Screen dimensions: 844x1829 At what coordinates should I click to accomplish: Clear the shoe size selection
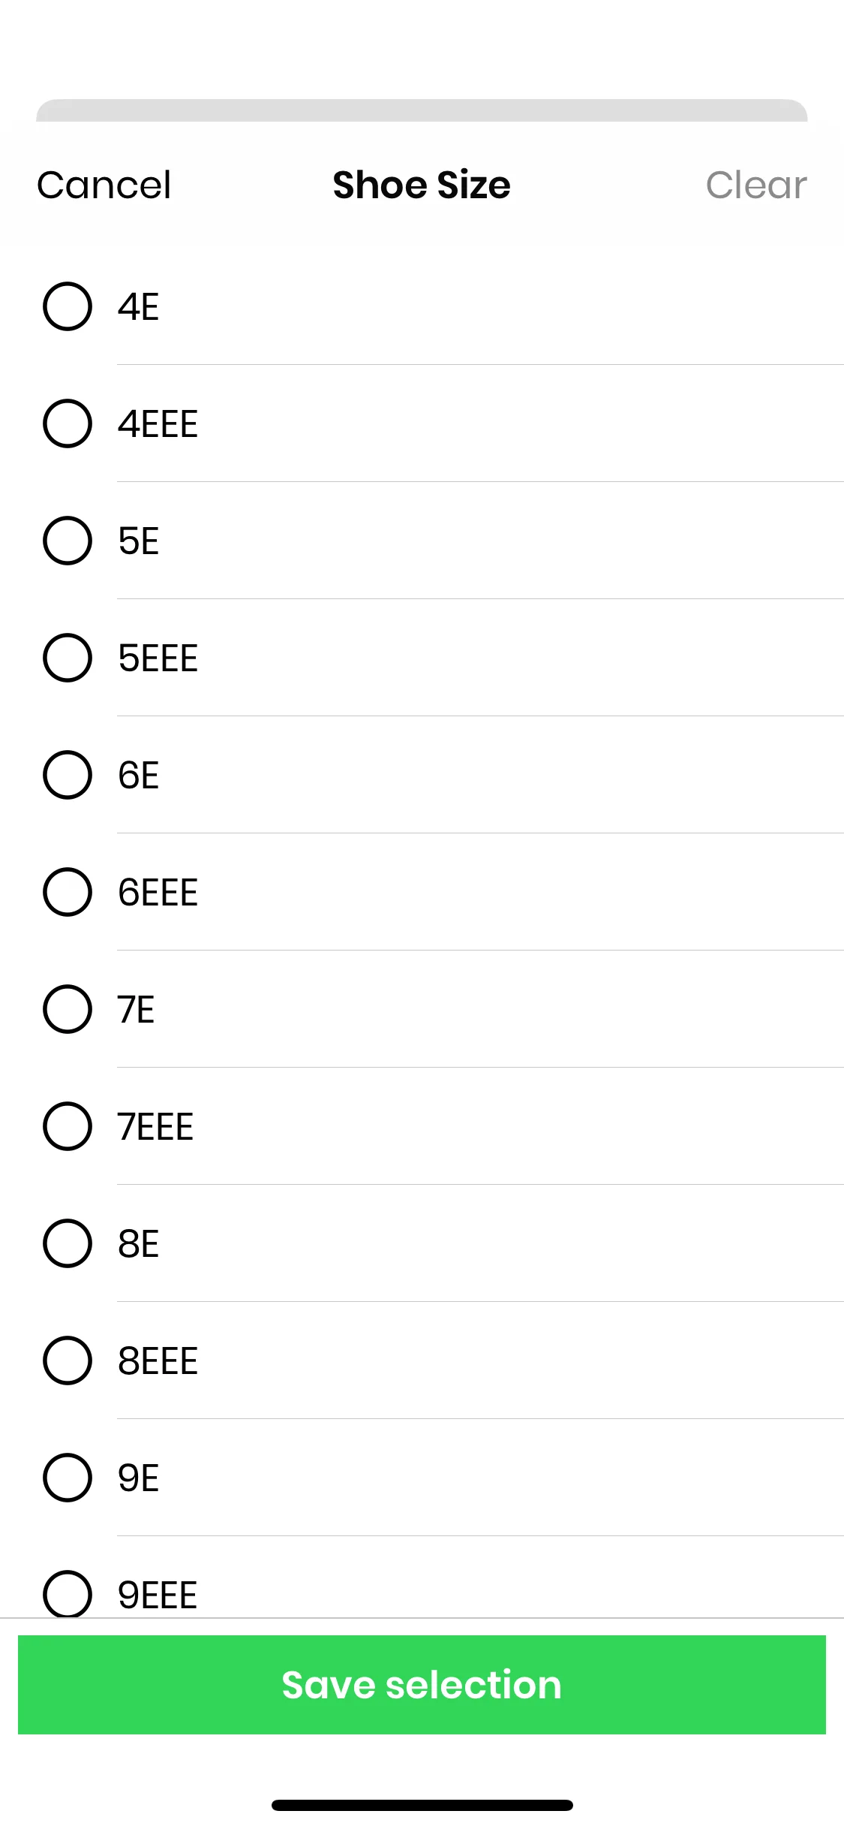tap(756, 185)
